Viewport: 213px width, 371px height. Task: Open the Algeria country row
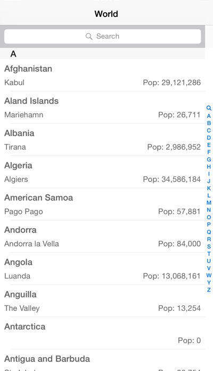coord(103,172)
